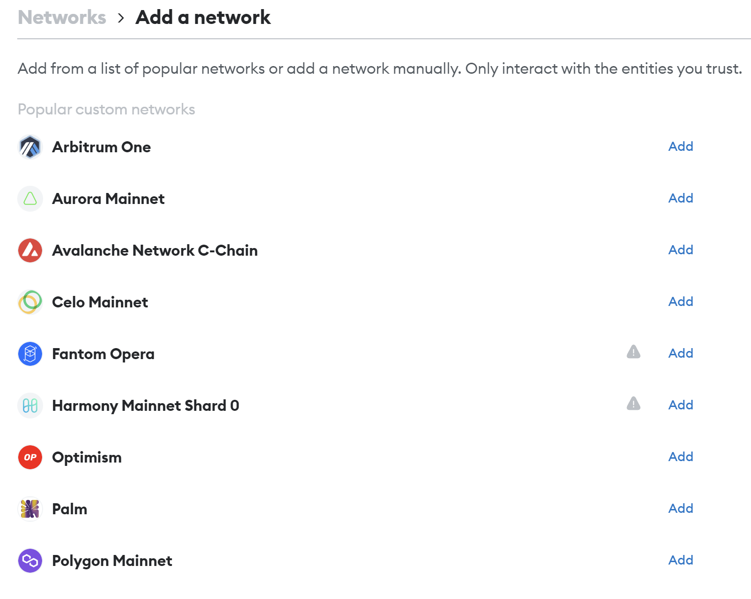Image resolution: width=751 pixels, height=599 pixels.
Task: Add the Aurora Mainnet network
Action: (x=680, y=198)
